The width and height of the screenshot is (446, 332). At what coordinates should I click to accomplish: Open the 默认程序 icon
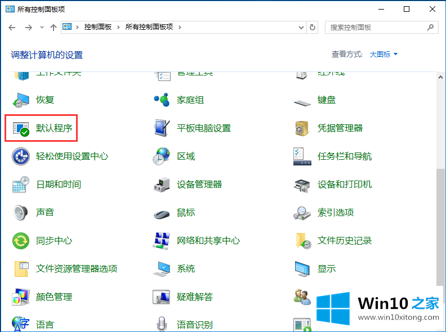pos(21,128)
